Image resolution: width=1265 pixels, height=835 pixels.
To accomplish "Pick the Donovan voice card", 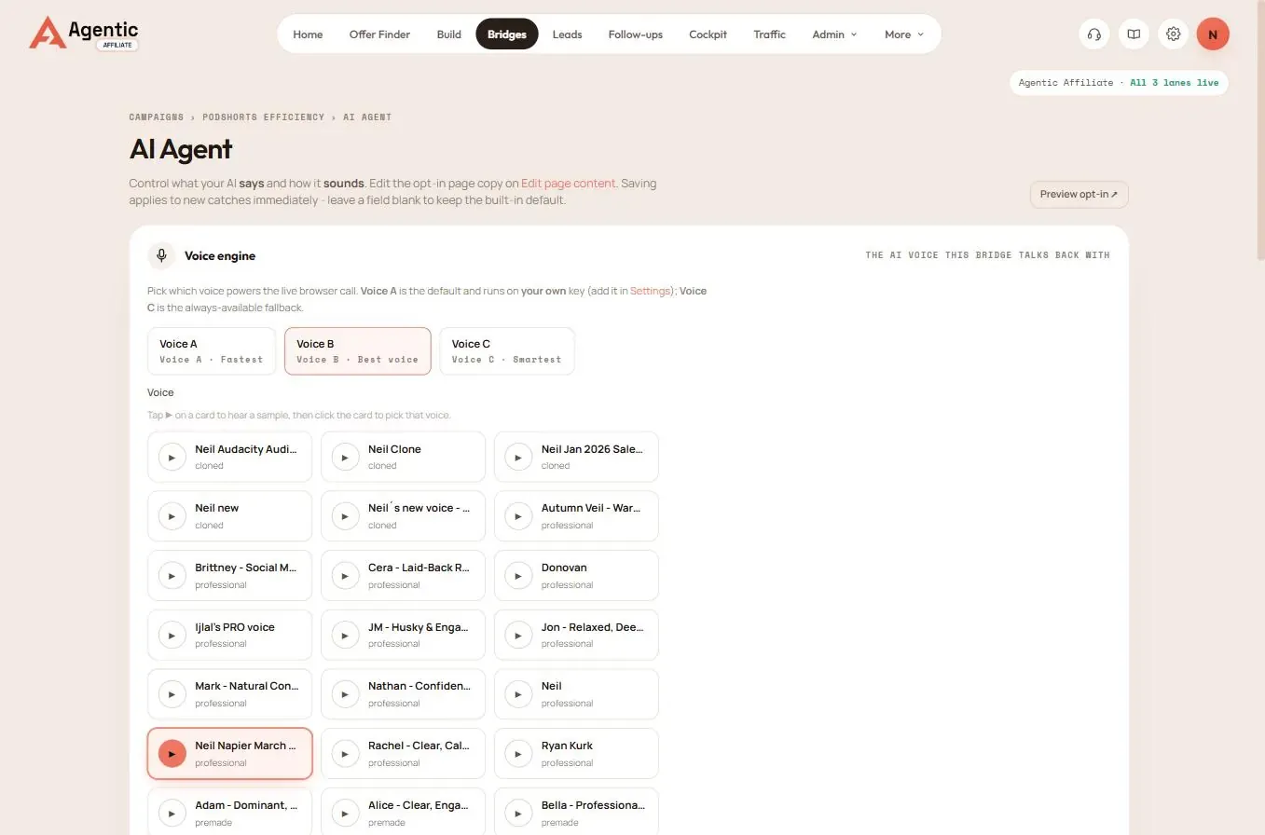I will coord(576,576).
